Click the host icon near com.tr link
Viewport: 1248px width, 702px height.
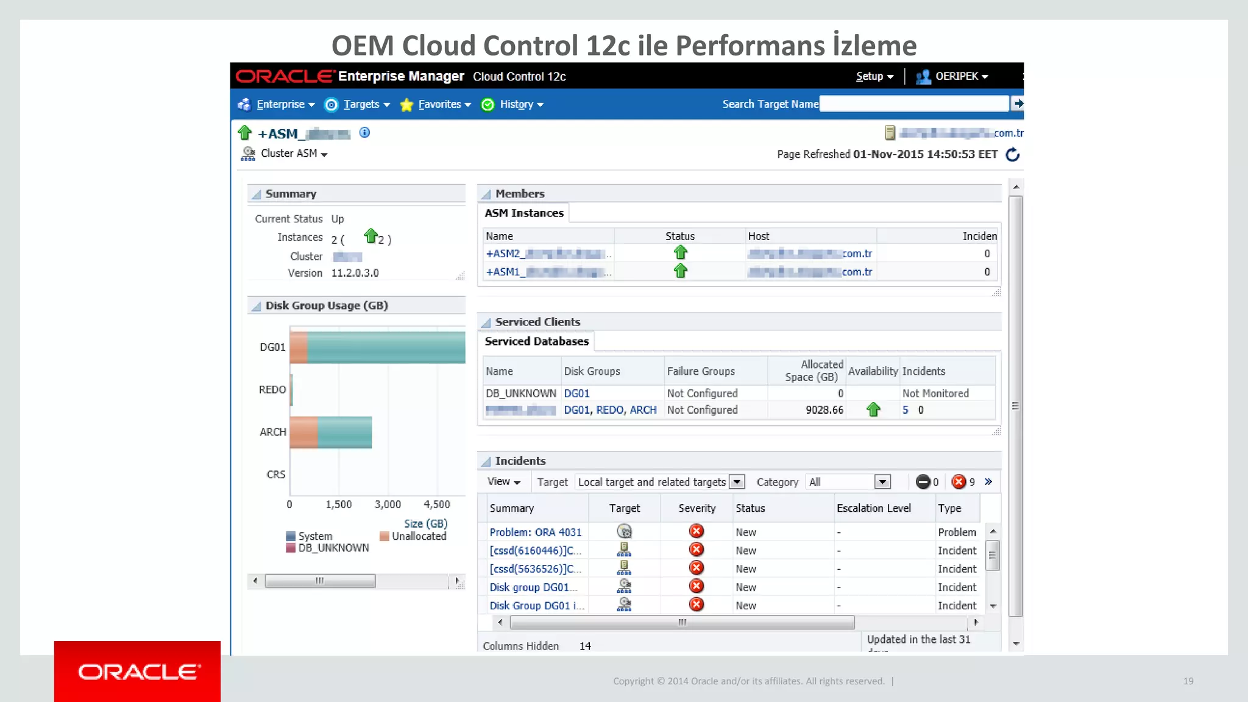(890, 133)
